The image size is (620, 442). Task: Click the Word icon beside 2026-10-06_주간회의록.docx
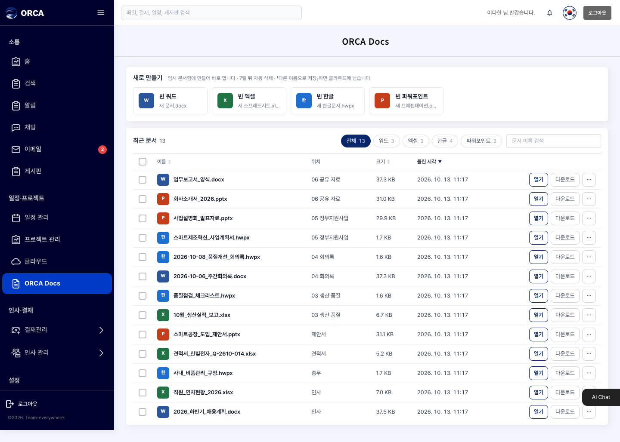point(163,276)
